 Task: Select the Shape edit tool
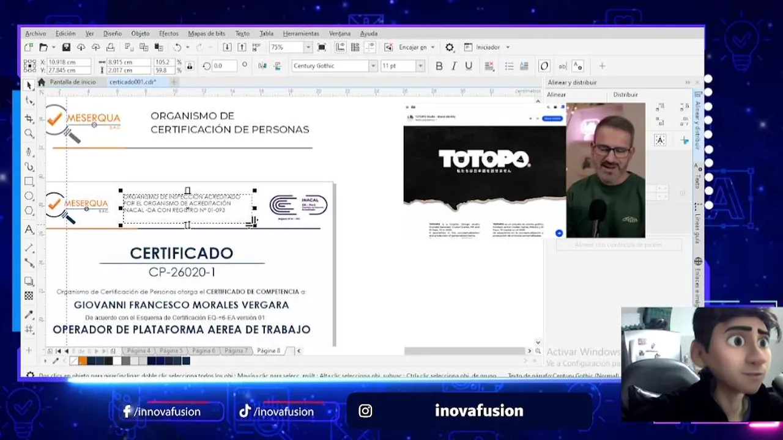[29, 101]
